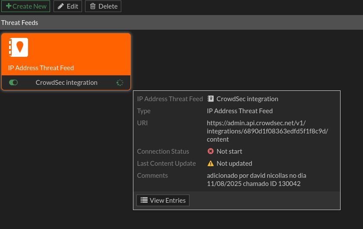Click the Type value 'IP Address Threat Feed'
This screenshot has width=363, height=229.
pos(240,111)
